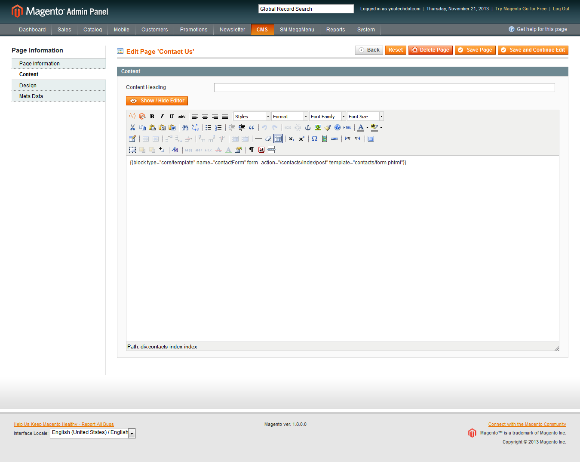The width and height of the screenshot is (580, 462).
Task: Click Show / Hide Editor button
Action: (157, 101)
